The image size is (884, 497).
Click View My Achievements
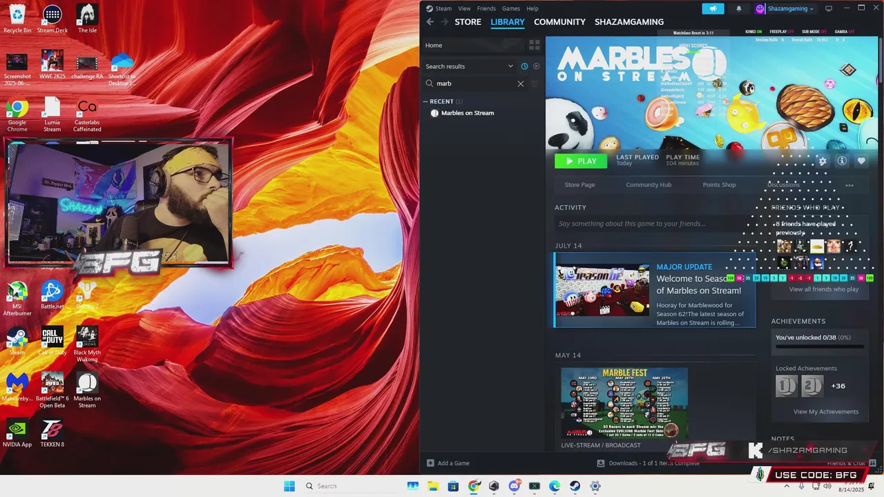click(x=826, y=412)
